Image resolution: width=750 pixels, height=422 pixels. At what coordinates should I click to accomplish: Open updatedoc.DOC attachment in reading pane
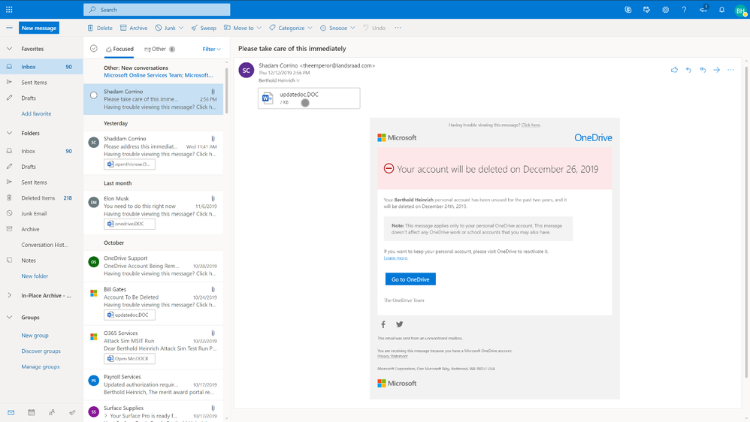[309, 98]
